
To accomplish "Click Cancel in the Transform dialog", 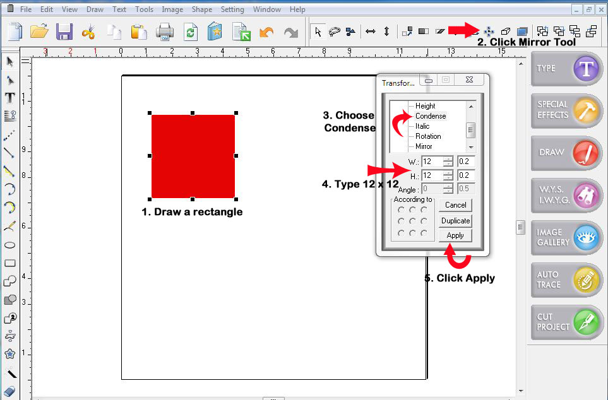I will point(455,205).
